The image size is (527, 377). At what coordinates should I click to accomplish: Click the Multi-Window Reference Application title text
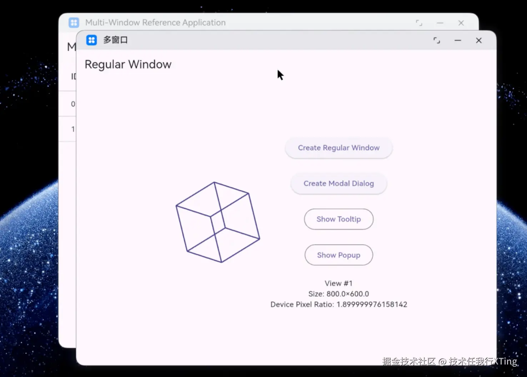pyautogui.click(x=155, y=22)
